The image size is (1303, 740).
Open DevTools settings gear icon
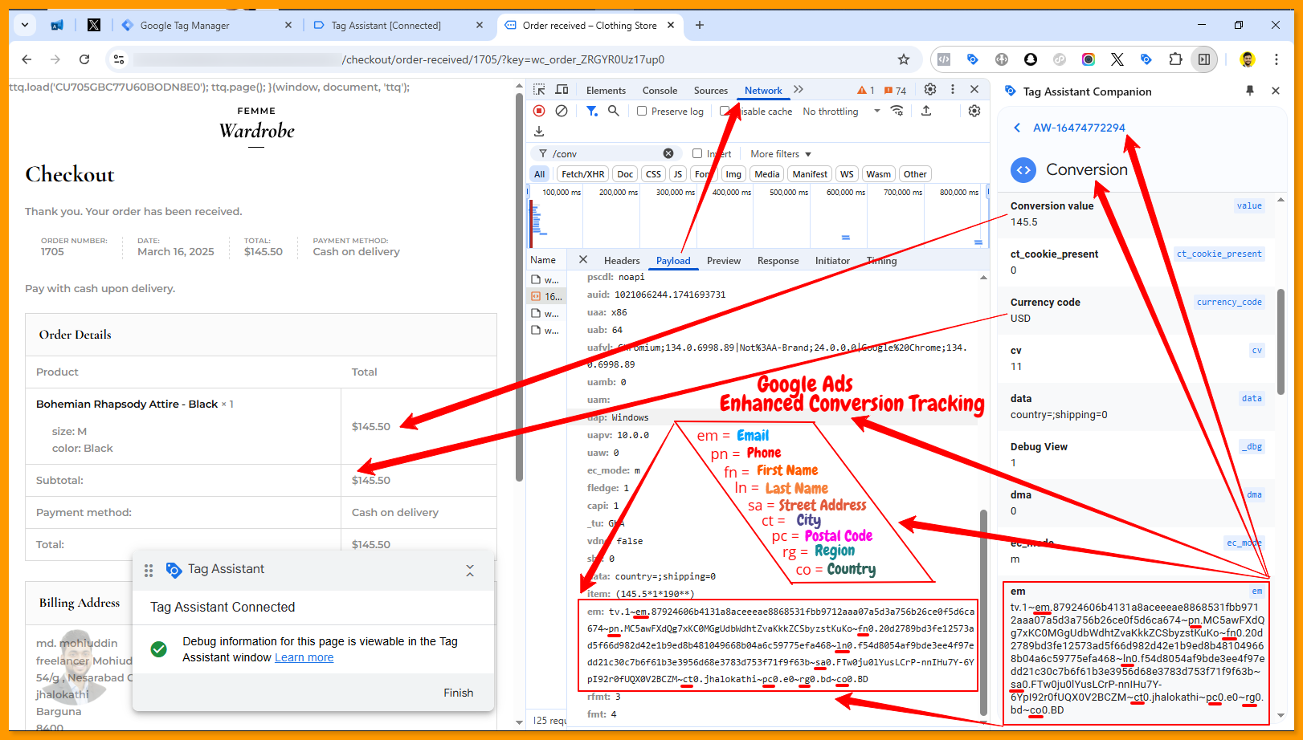[x=930, y=90]
